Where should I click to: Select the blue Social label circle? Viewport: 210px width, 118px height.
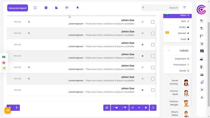[188, 71]
